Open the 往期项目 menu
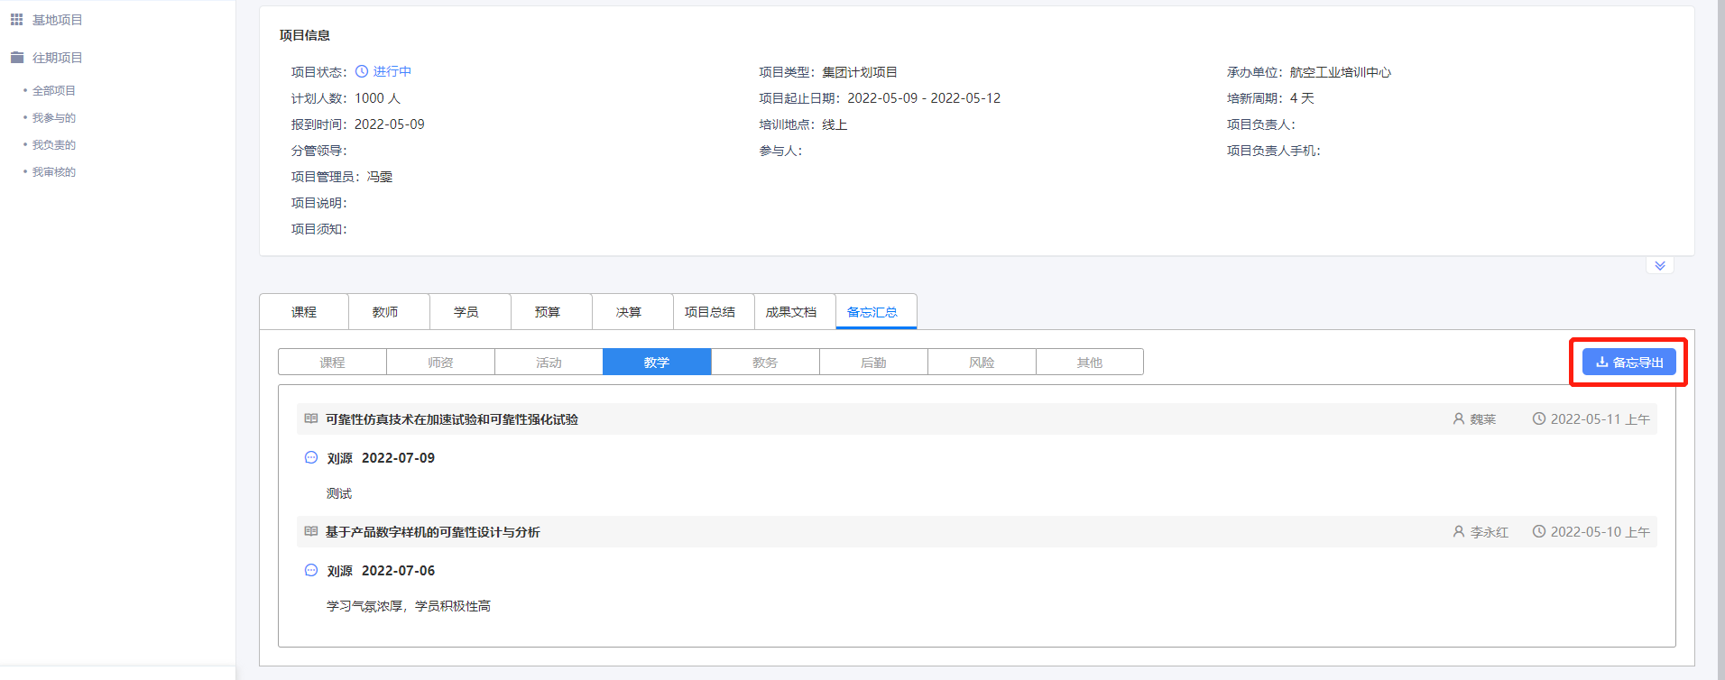This screenshot has height=680, width=1725. tap(58, 58)
